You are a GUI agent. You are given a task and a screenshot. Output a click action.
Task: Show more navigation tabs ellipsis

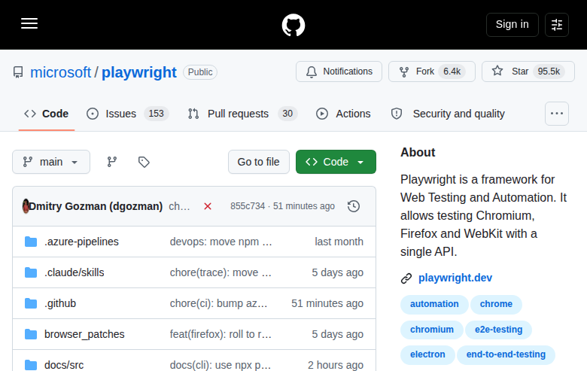[557, 114]
